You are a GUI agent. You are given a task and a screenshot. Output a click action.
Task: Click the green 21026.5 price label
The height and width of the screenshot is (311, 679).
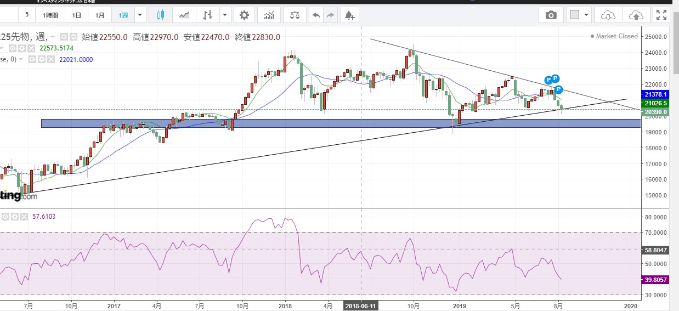(x=656, y=103)
